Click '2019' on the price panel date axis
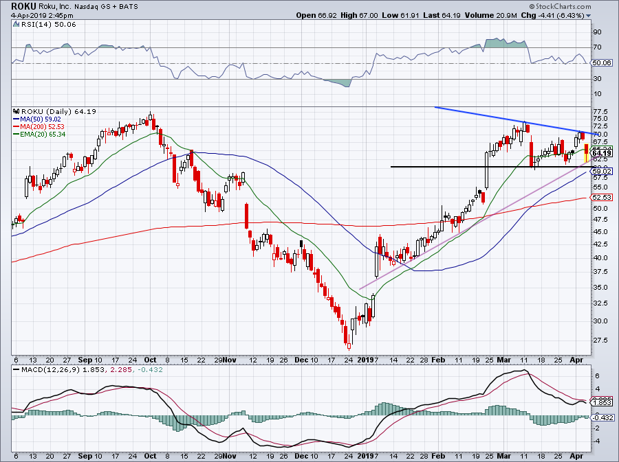619x462 pixels. coord(365,360)
